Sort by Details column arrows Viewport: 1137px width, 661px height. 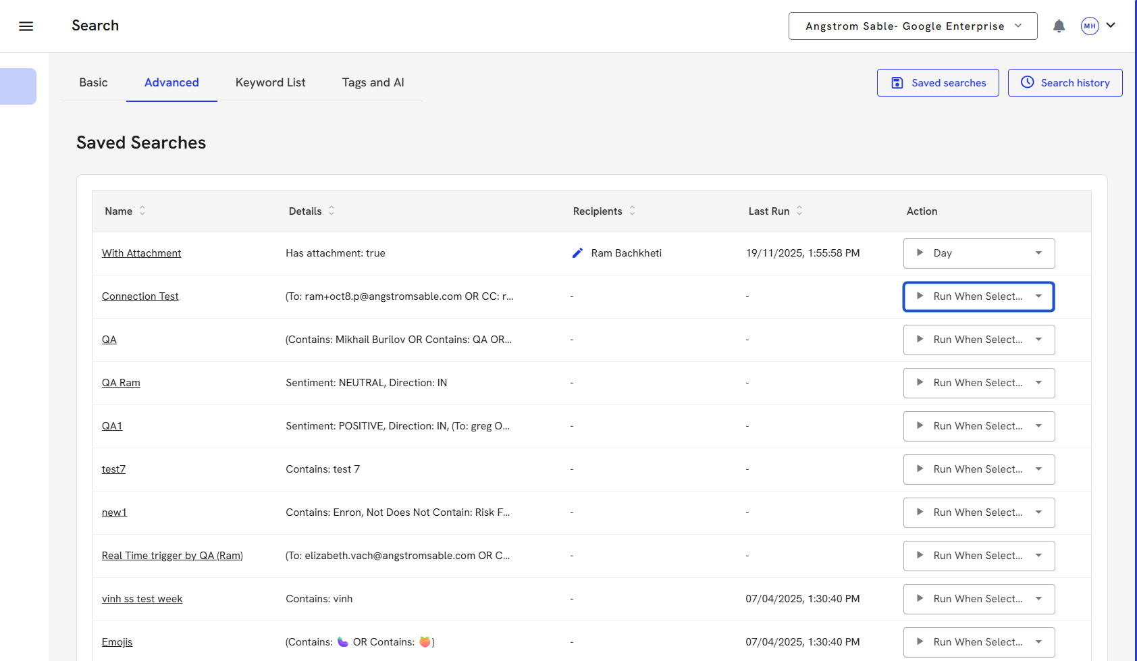[x=332, y=211]
